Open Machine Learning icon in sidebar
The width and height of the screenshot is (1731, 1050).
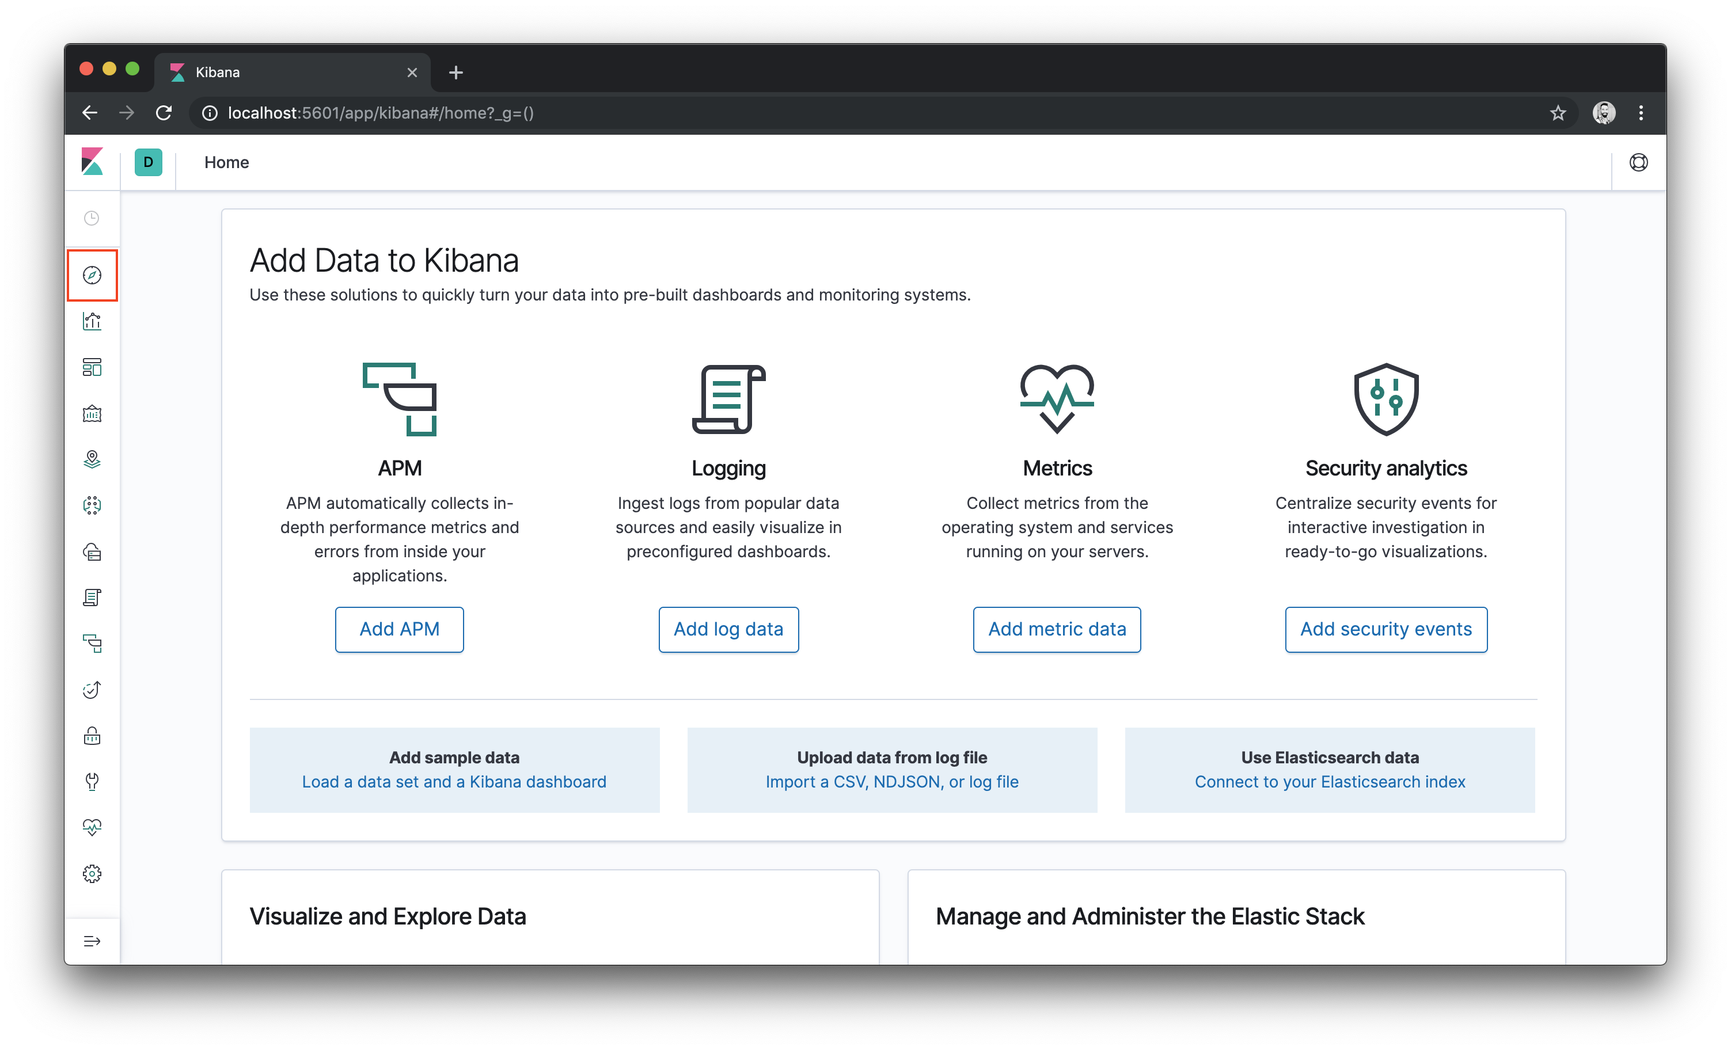(92, 505)
